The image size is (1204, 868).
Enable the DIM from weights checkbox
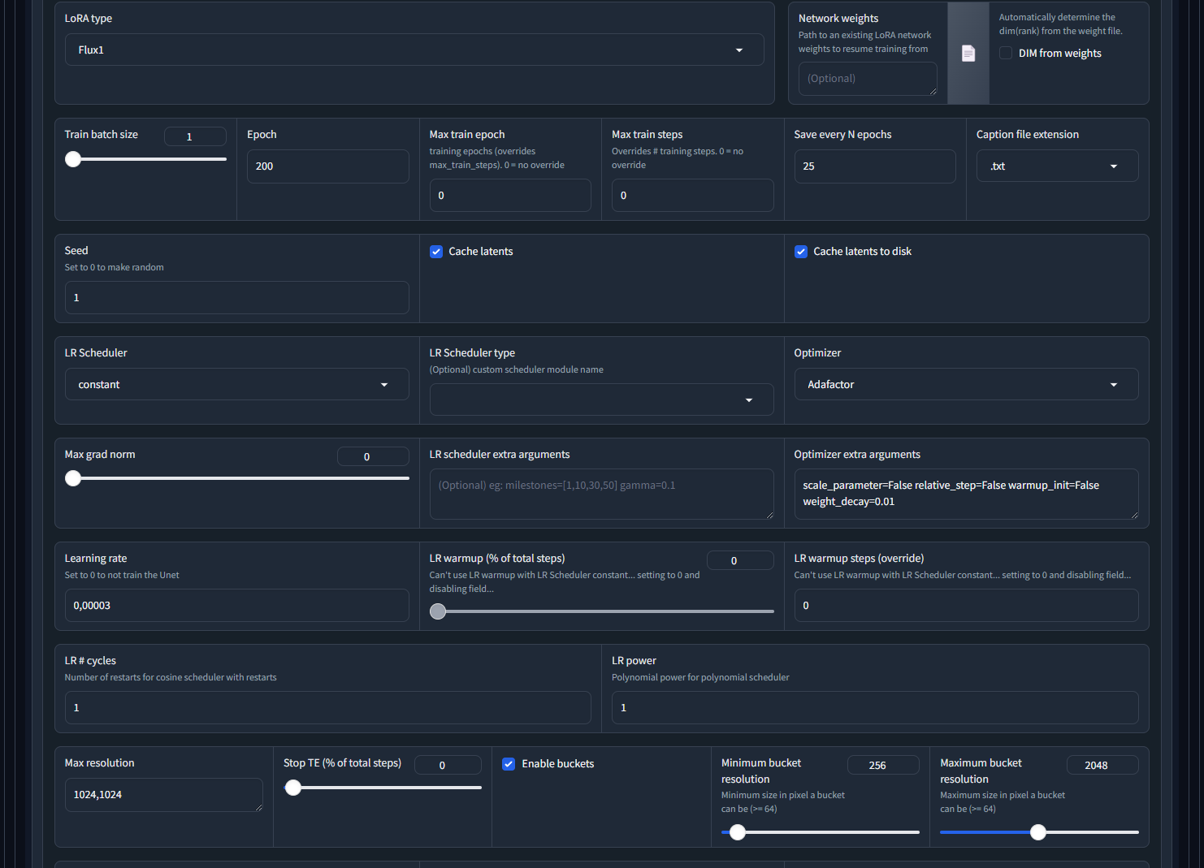(1006, 53)
